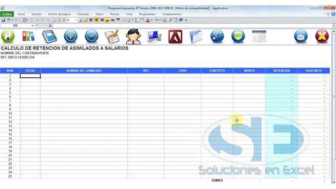Open the undo history dropdown arrow
336x189 pixels.
point(12,20)
